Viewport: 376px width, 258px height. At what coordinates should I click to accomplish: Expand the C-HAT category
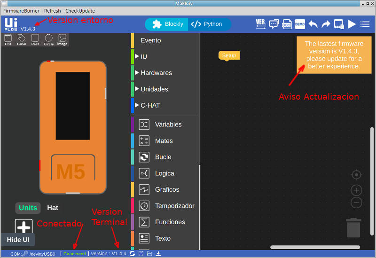coord(165,105)
